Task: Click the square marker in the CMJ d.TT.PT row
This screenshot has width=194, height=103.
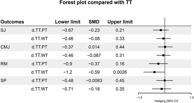Action: 165,47
